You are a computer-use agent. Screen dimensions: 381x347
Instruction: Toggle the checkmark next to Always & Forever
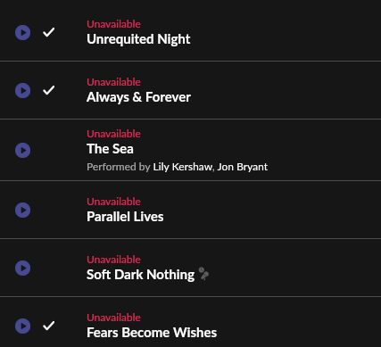click(x=48, y=90)
